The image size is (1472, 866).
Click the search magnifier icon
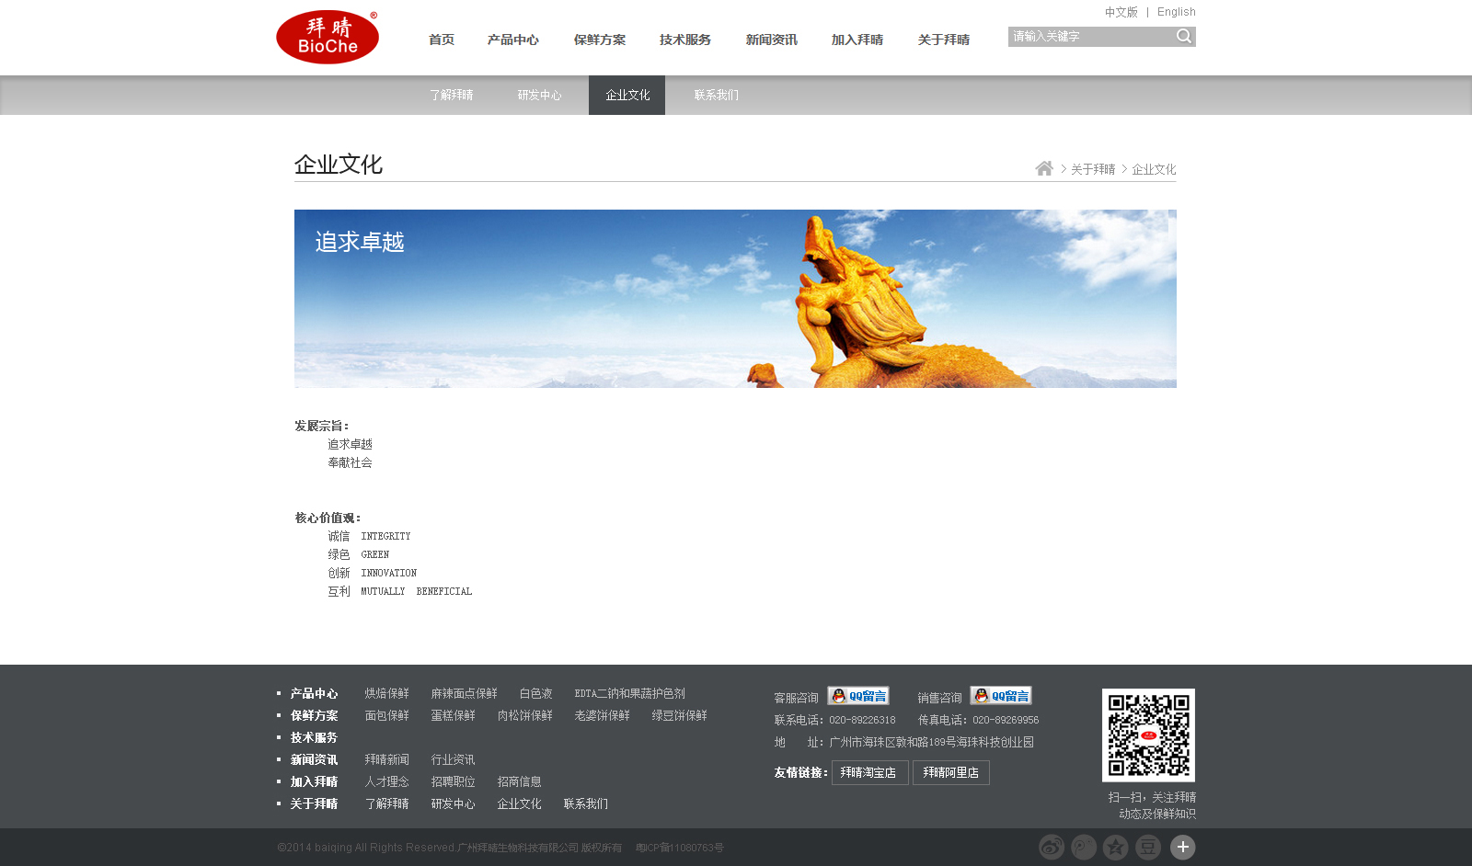click(1184, 36)
